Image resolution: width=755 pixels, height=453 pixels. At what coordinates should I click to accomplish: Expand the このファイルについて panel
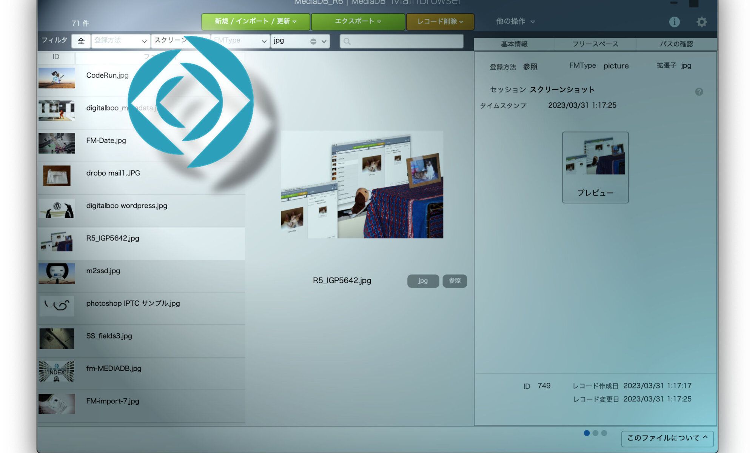(x=667, y=438)
